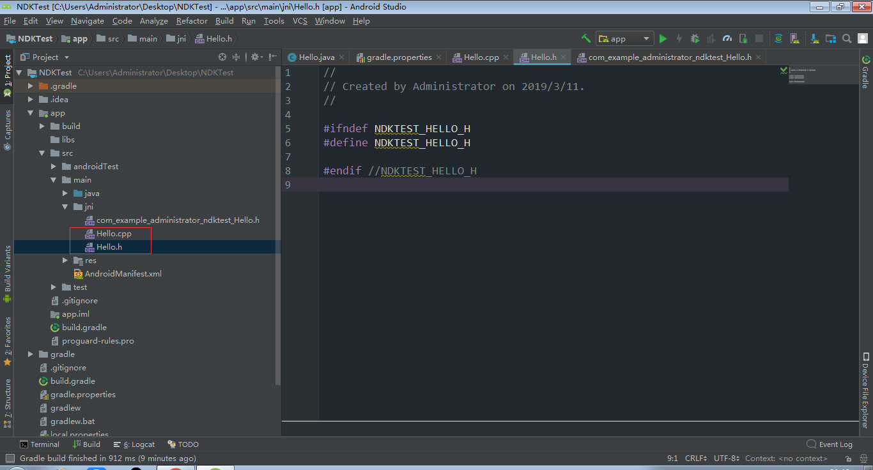This screenshot has width=873, height=470.
Task: Click the CRLF line separator selector
Action: tap(695, 459)
